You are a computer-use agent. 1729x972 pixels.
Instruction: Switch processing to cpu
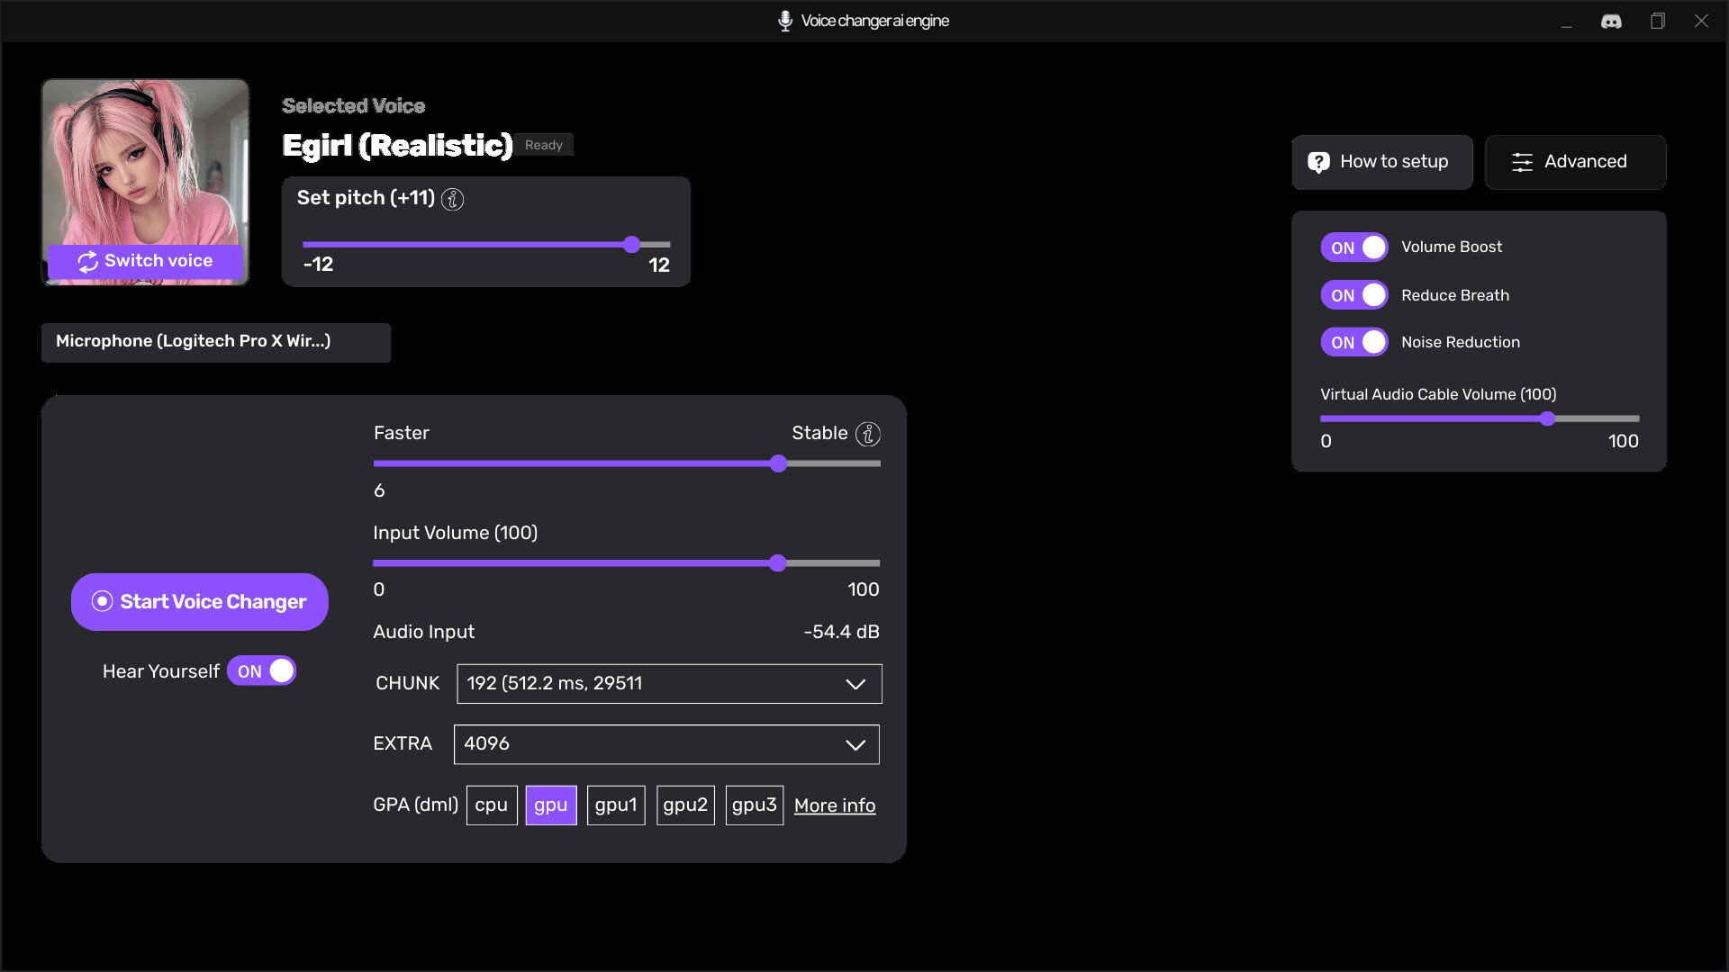point(491,805)
